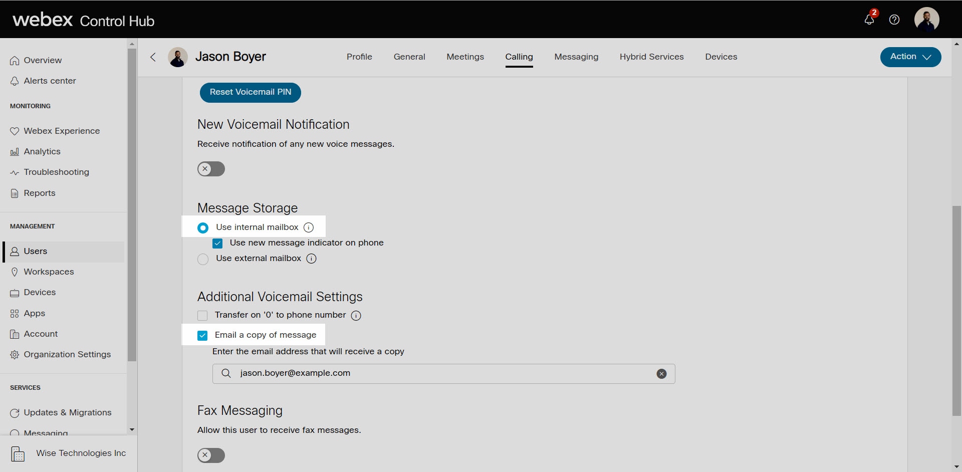Navigate back using the back arrow

(x=153, y=57)
